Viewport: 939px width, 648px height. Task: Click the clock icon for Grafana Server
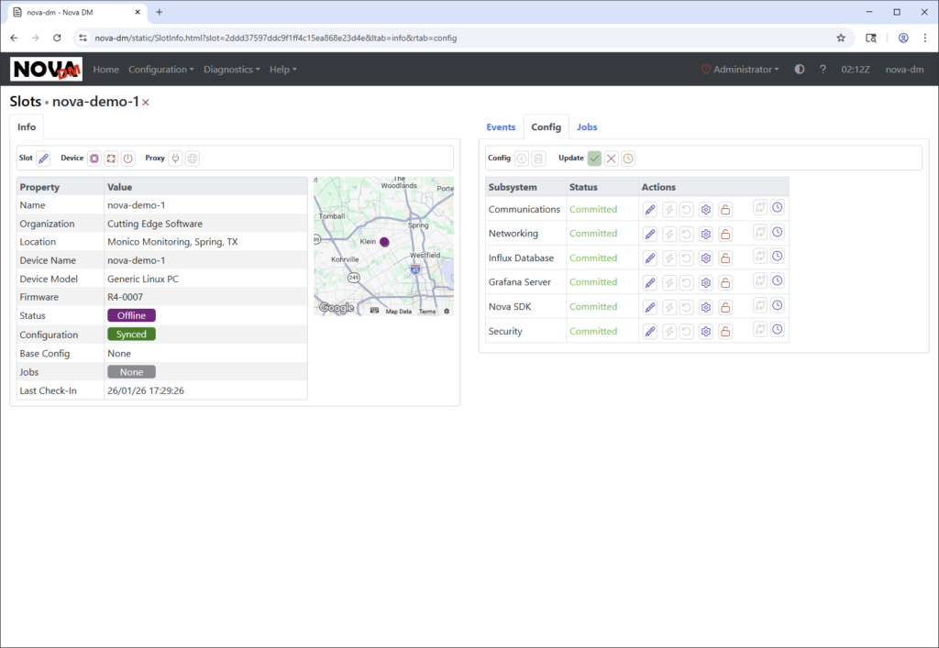[778, 281]
